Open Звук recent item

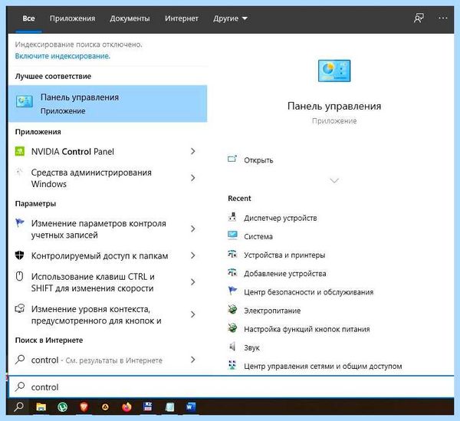[x=251, y=347]
